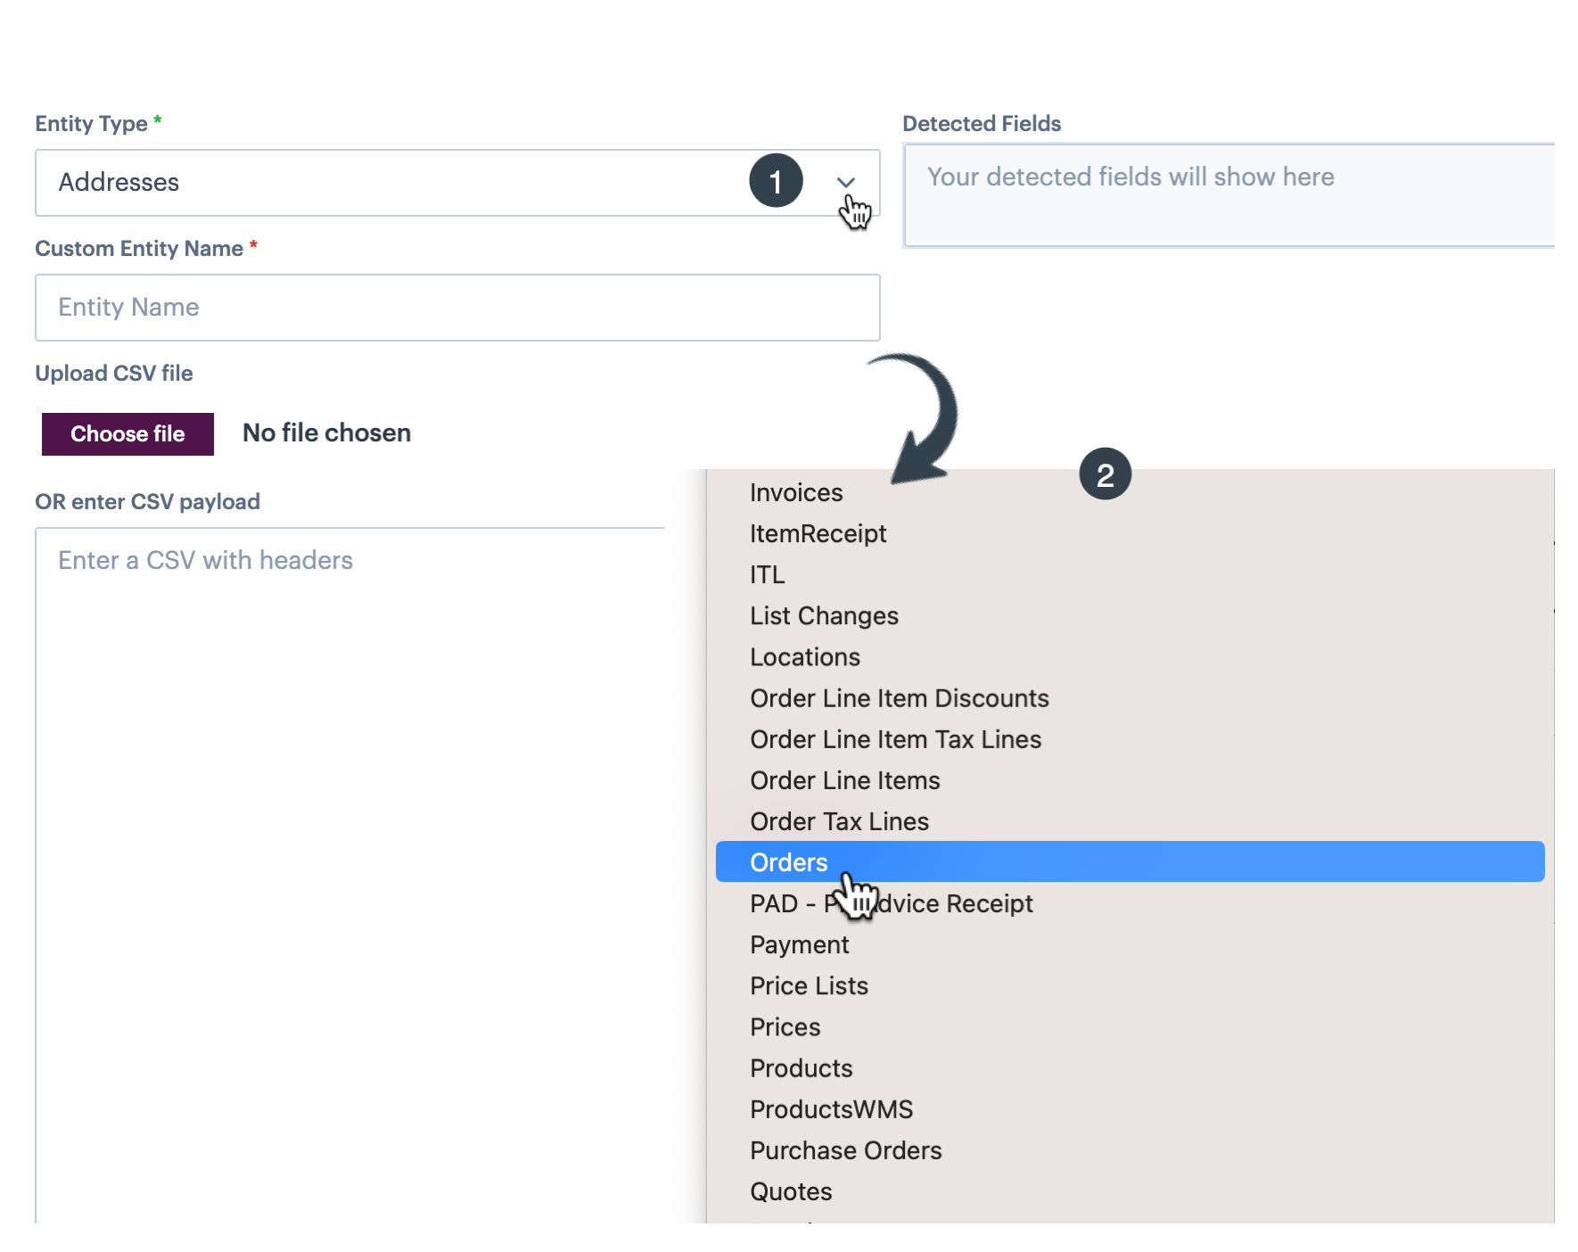Select the ITL option
This screenshot has width=1578, height=1252.
pyautogui.click(x=767, y=574)
